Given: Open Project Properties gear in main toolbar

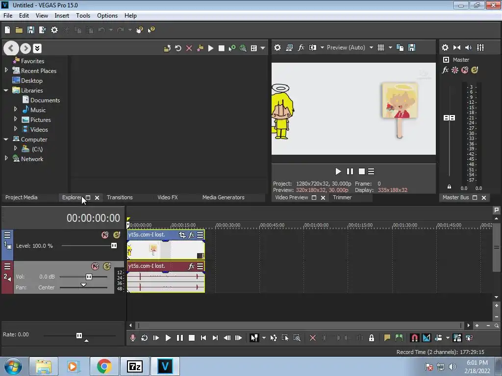Looking at the screenshot, I should pos(54,30).
